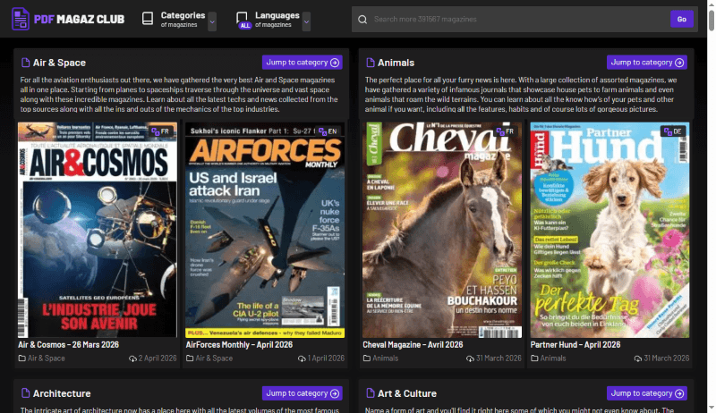The image size is (716, 413).
Task: Click the 2 April 2026 date text
Action: point(158,358)
